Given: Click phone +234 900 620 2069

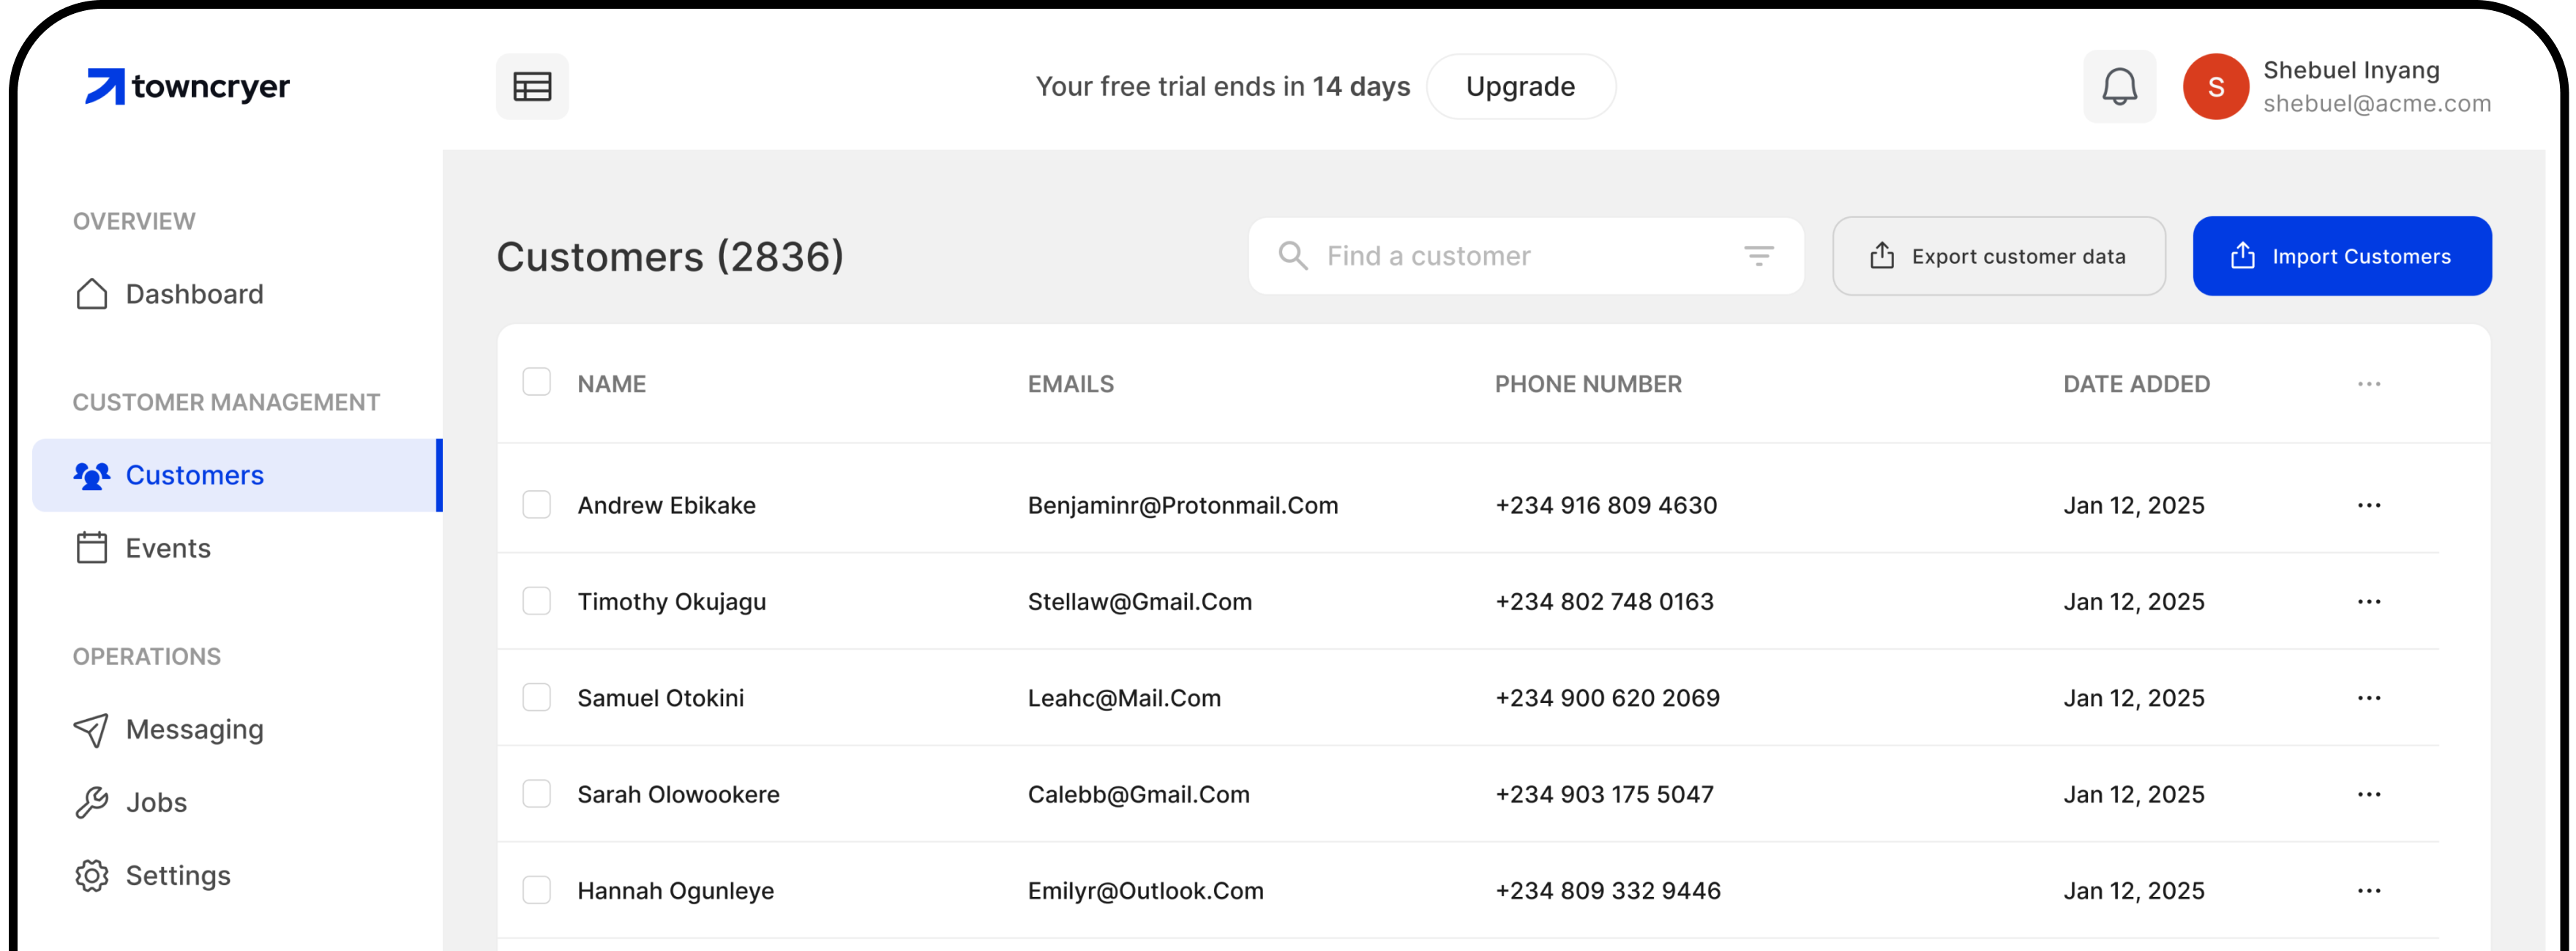Looking at the screenshot, I should [x=1607, y=698].
